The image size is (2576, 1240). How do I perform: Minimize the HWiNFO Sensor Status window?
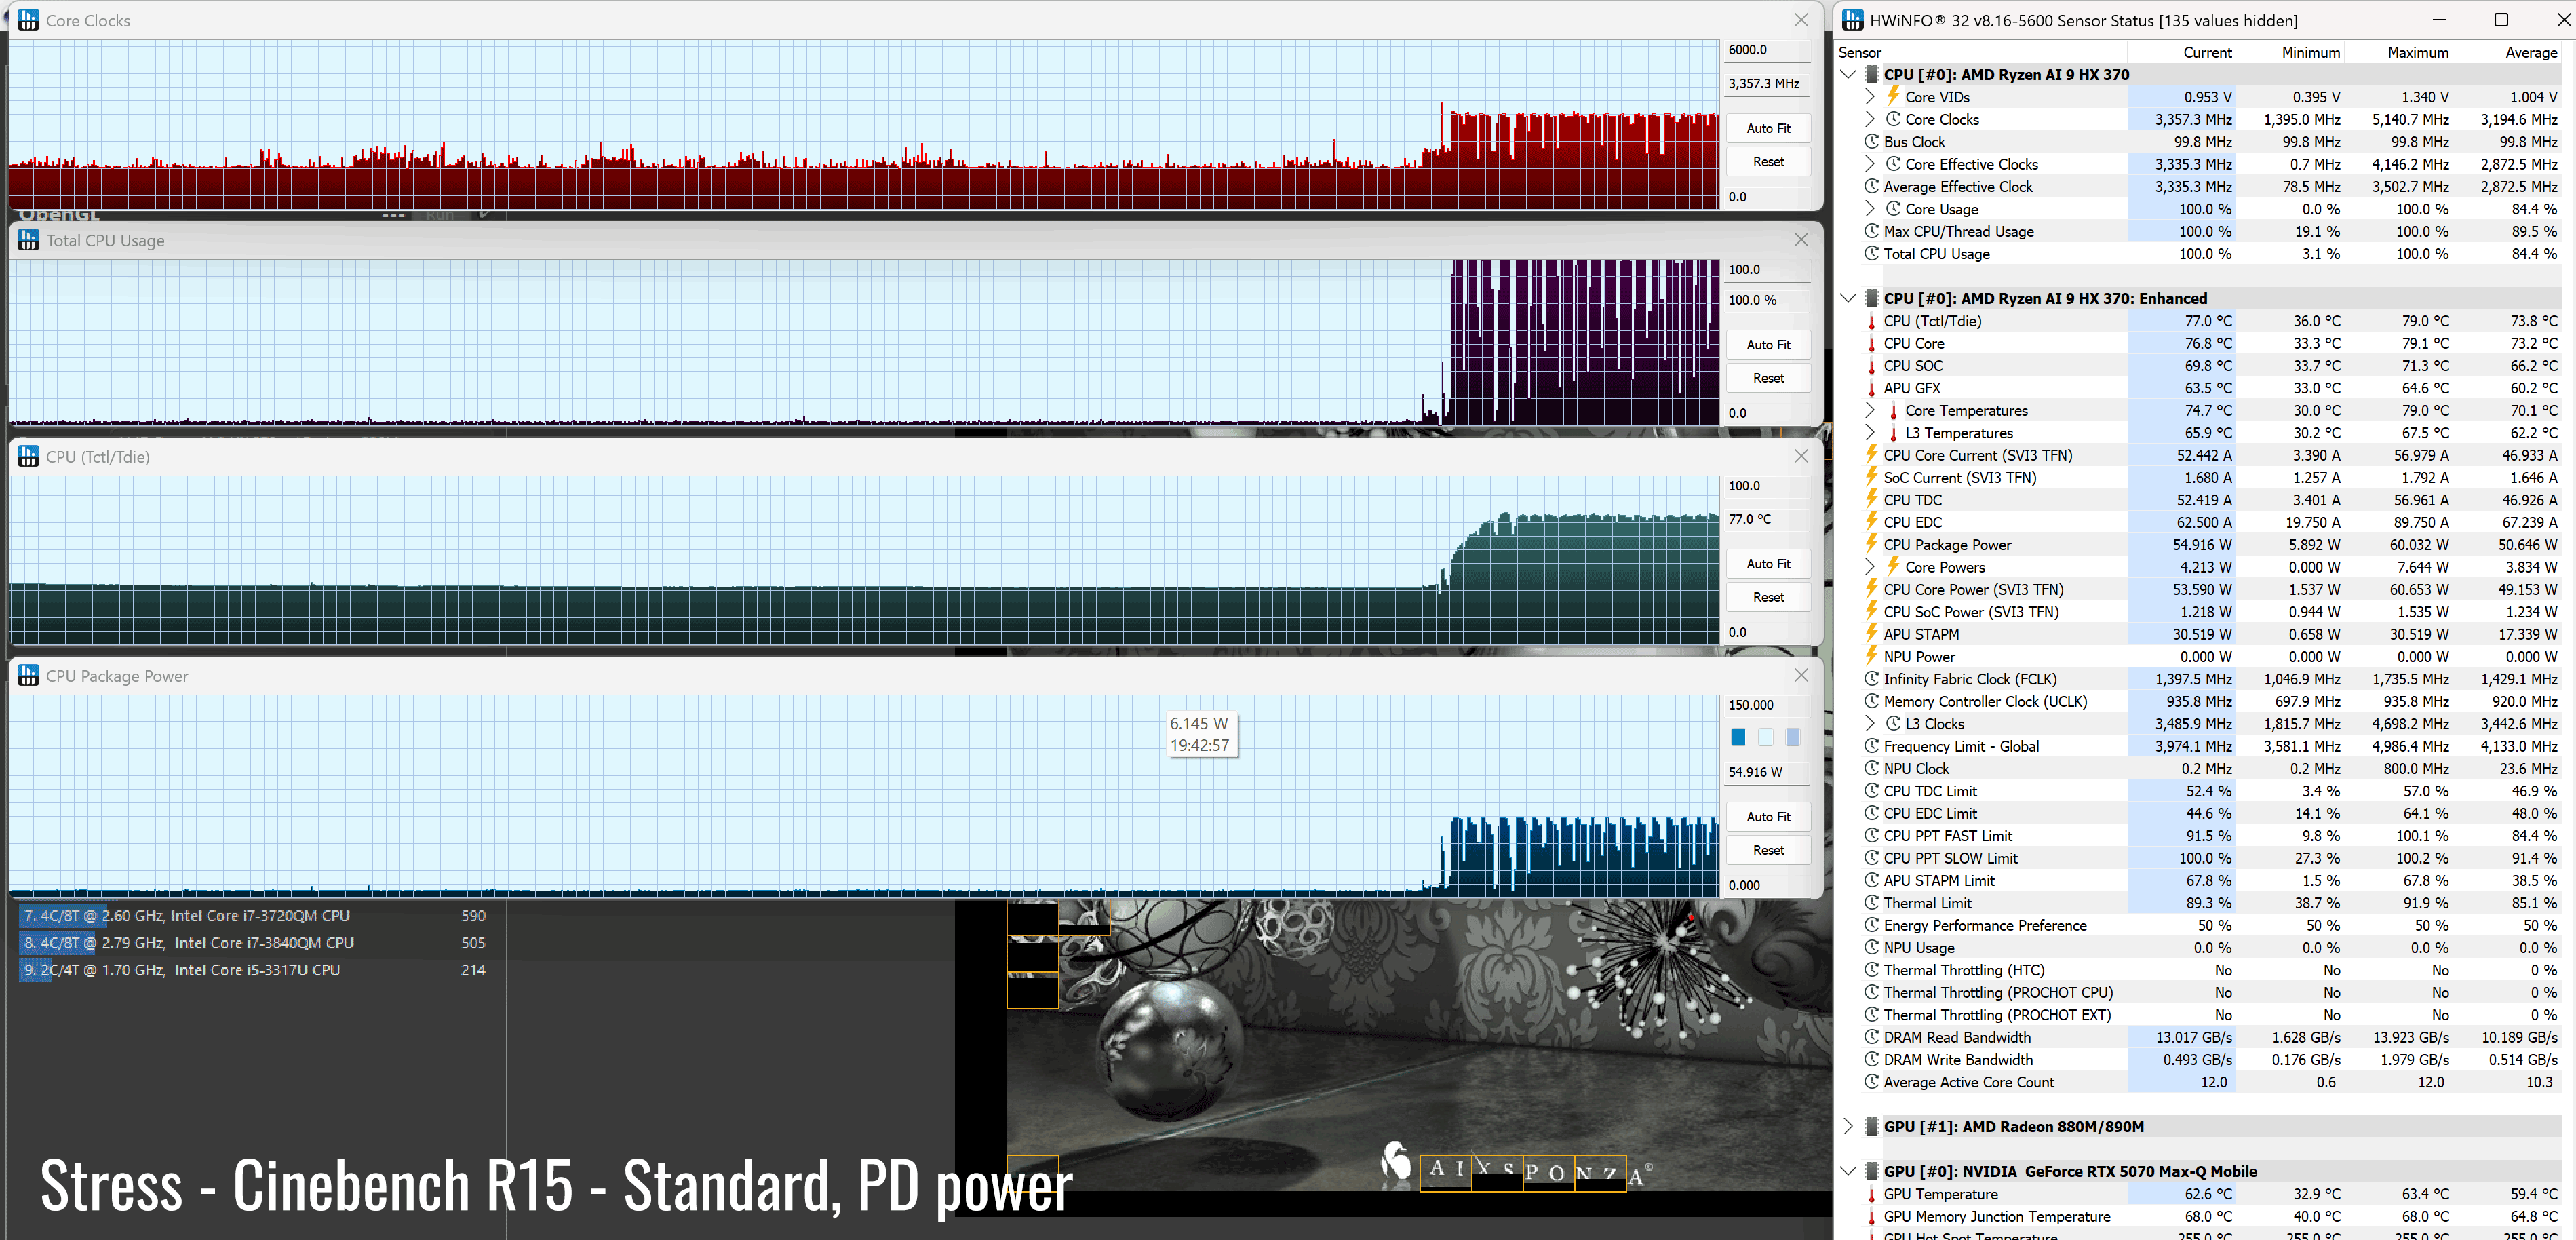pyautogui.click(x=2439, y=20)
